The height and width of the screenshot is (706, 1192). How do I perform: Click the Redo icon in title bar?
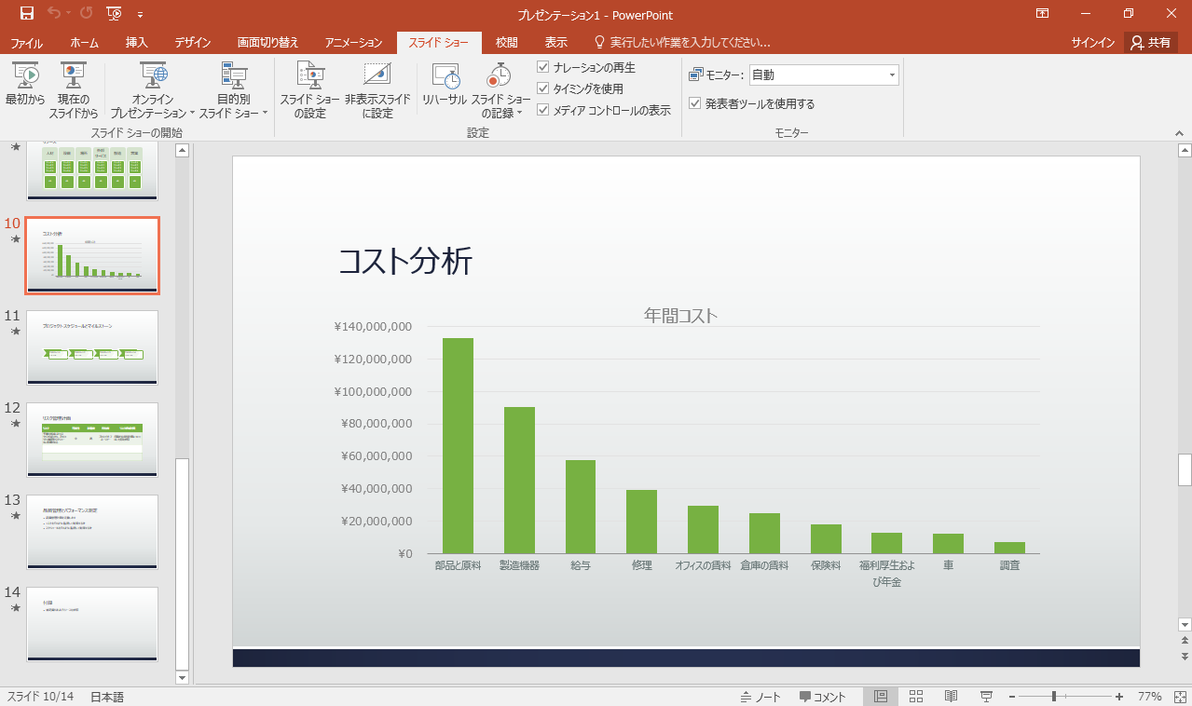click(86, 14)
